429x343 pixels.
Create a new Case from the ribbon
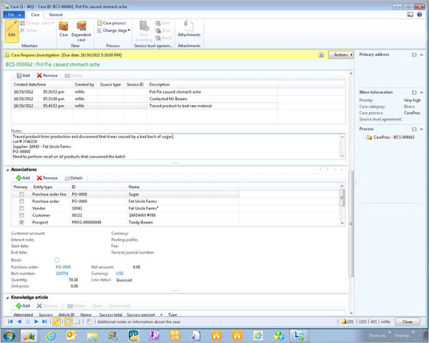(64, 29)
